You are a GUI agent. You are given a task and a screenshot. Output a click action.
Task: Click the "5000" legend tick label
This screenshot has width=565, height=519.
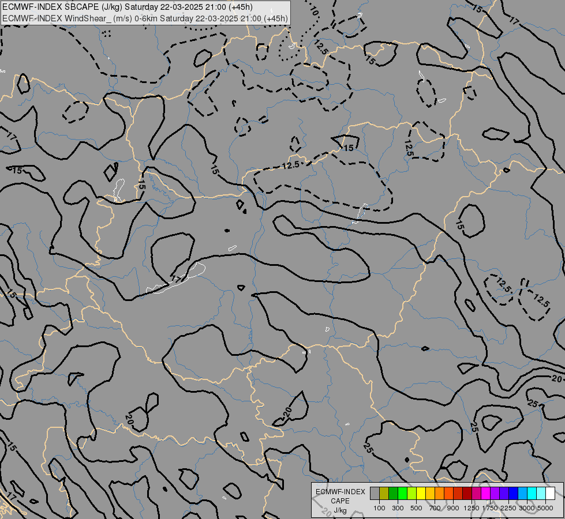545,508
